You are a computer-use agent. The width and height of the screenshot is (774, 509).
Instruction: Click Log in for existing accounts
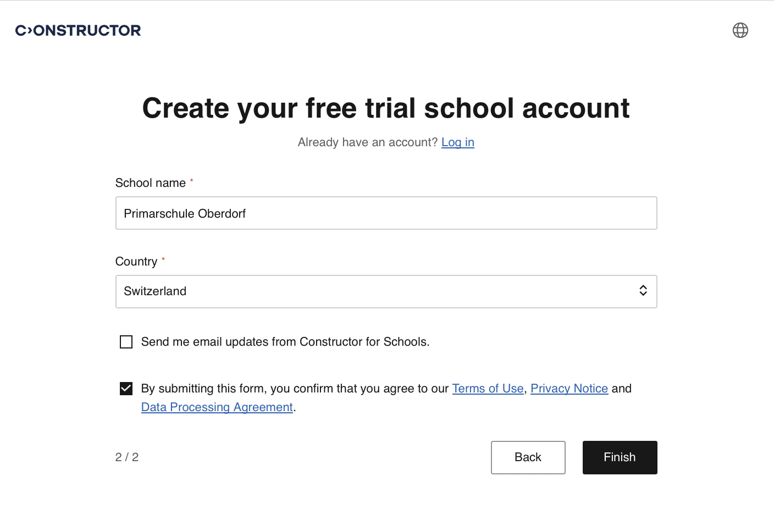(457, 142)
